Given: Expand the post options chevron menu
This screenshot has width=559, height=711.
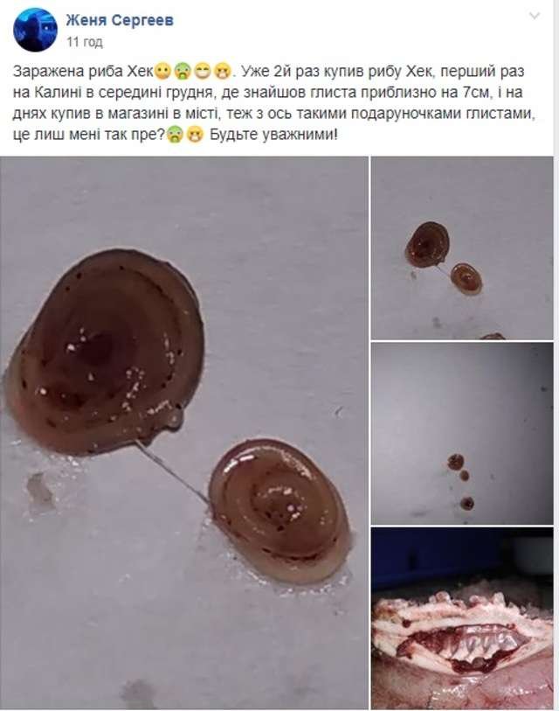Looking at the screenshot, I should pos(535,17).
